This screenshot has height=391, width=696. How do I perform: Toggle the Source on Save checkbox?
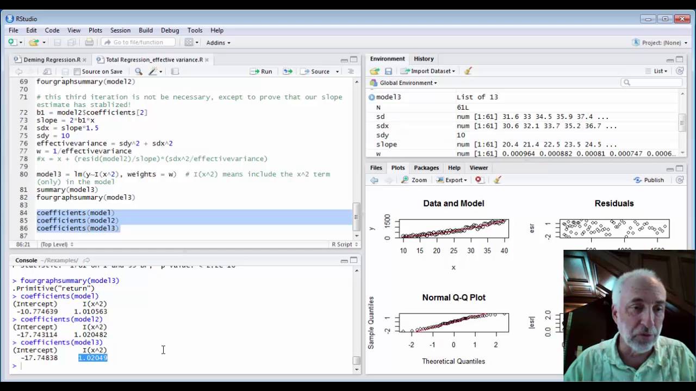pyautogui.click(x=77, y=72)
